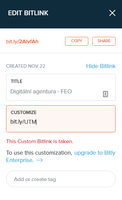Focus the Add or create tag field
This screenshot has height=200, width=122.
click(x=61, y=179)
